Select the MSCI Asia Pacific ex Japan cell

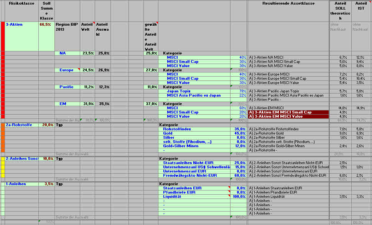(x=194, y=95)
